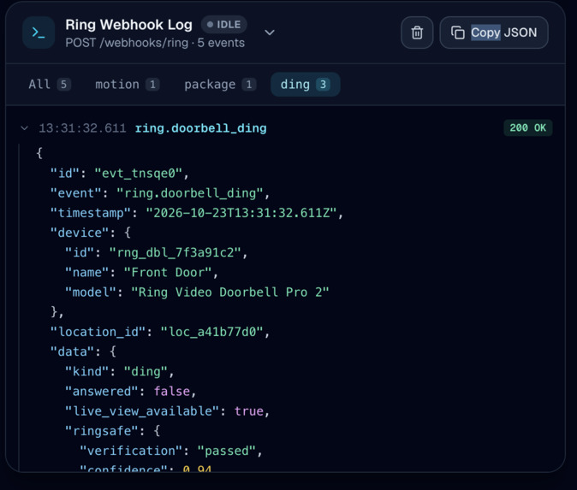
Task: Click the answered false value
Action: (x=172, y=392)
